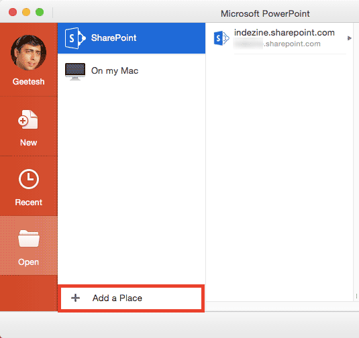Click the On my Mac monitor icon
The height and width of the screenshot is (338, 359).
click(x=75, y=71)
